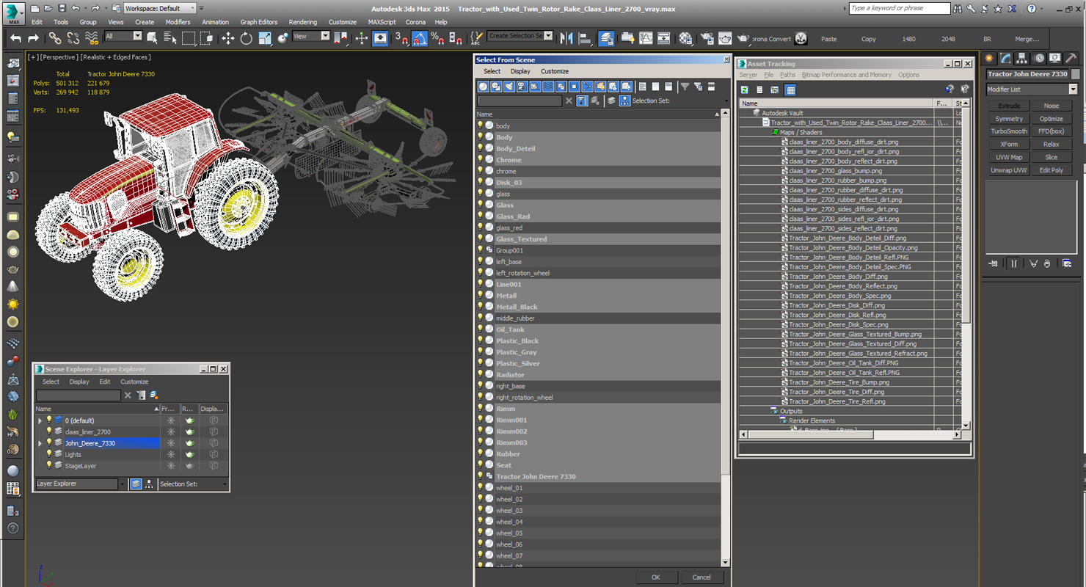This screenshot has height=587, width=1086.
Task: Open the Corona menu
Action: [415, 22]
